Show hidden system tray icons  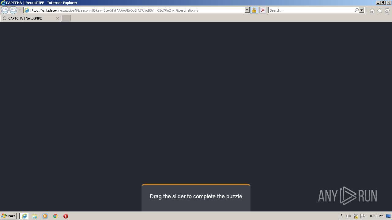(x=341, y=216)
